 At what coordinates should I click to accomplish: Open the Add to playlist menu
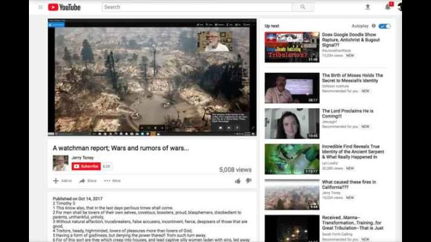pos(63,181)
